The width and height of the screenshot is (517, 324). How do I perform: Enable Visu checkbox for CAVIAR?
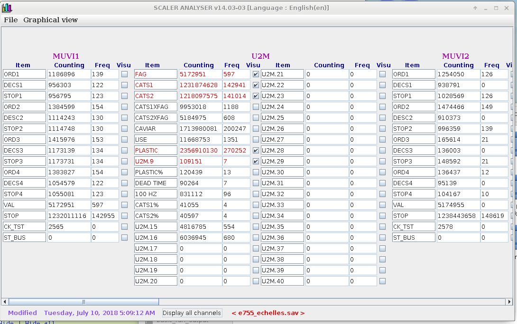pyautogui.click(x=256, y=129)
